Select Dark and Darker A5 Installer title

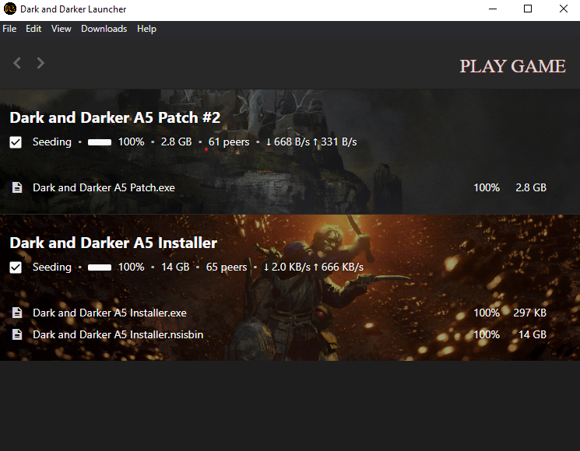tap(113, 243)
